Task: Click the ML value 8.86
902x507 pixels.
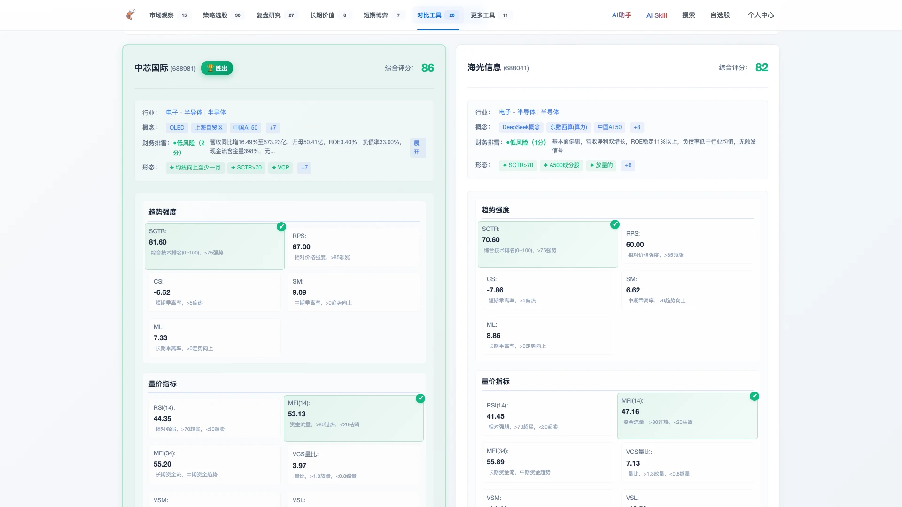Action: pyautogui.click(x=494, y=336)
